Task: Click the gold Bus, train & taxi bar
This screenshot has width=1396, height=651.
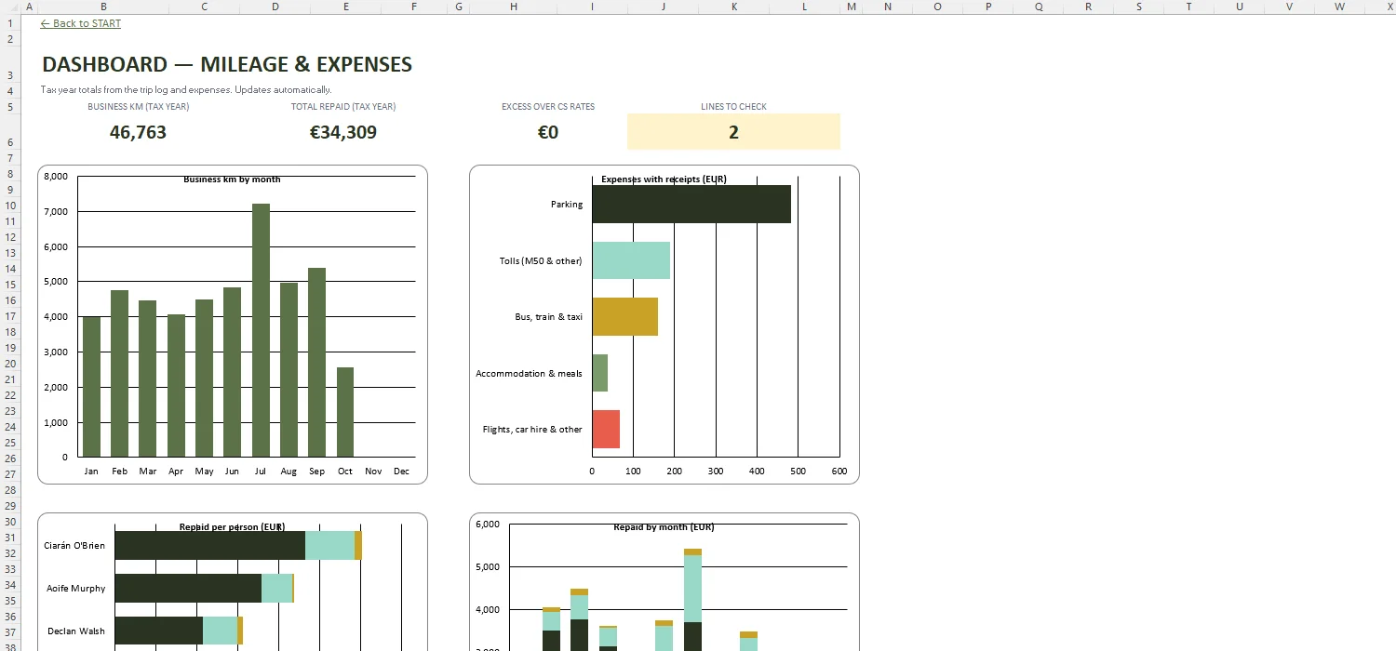Action: 625,316
